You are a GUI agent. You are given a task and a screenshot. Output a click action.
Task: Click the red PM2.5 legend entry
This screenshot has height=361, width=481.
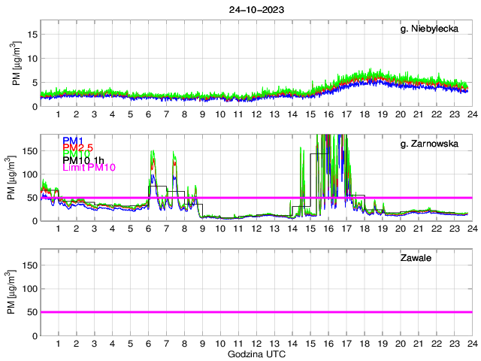coord(77,147)
